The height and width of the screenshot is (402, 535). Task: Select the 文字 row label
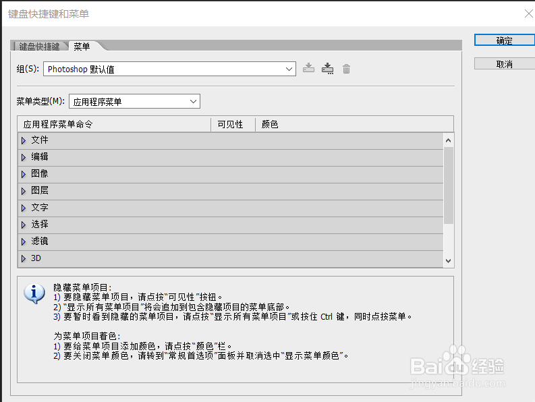pyautogui.click(x=40, y=208)
